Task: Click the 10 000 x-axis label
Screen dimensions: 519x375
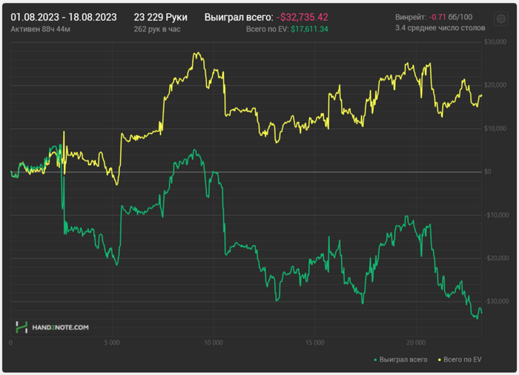Action: coord(214,343)
